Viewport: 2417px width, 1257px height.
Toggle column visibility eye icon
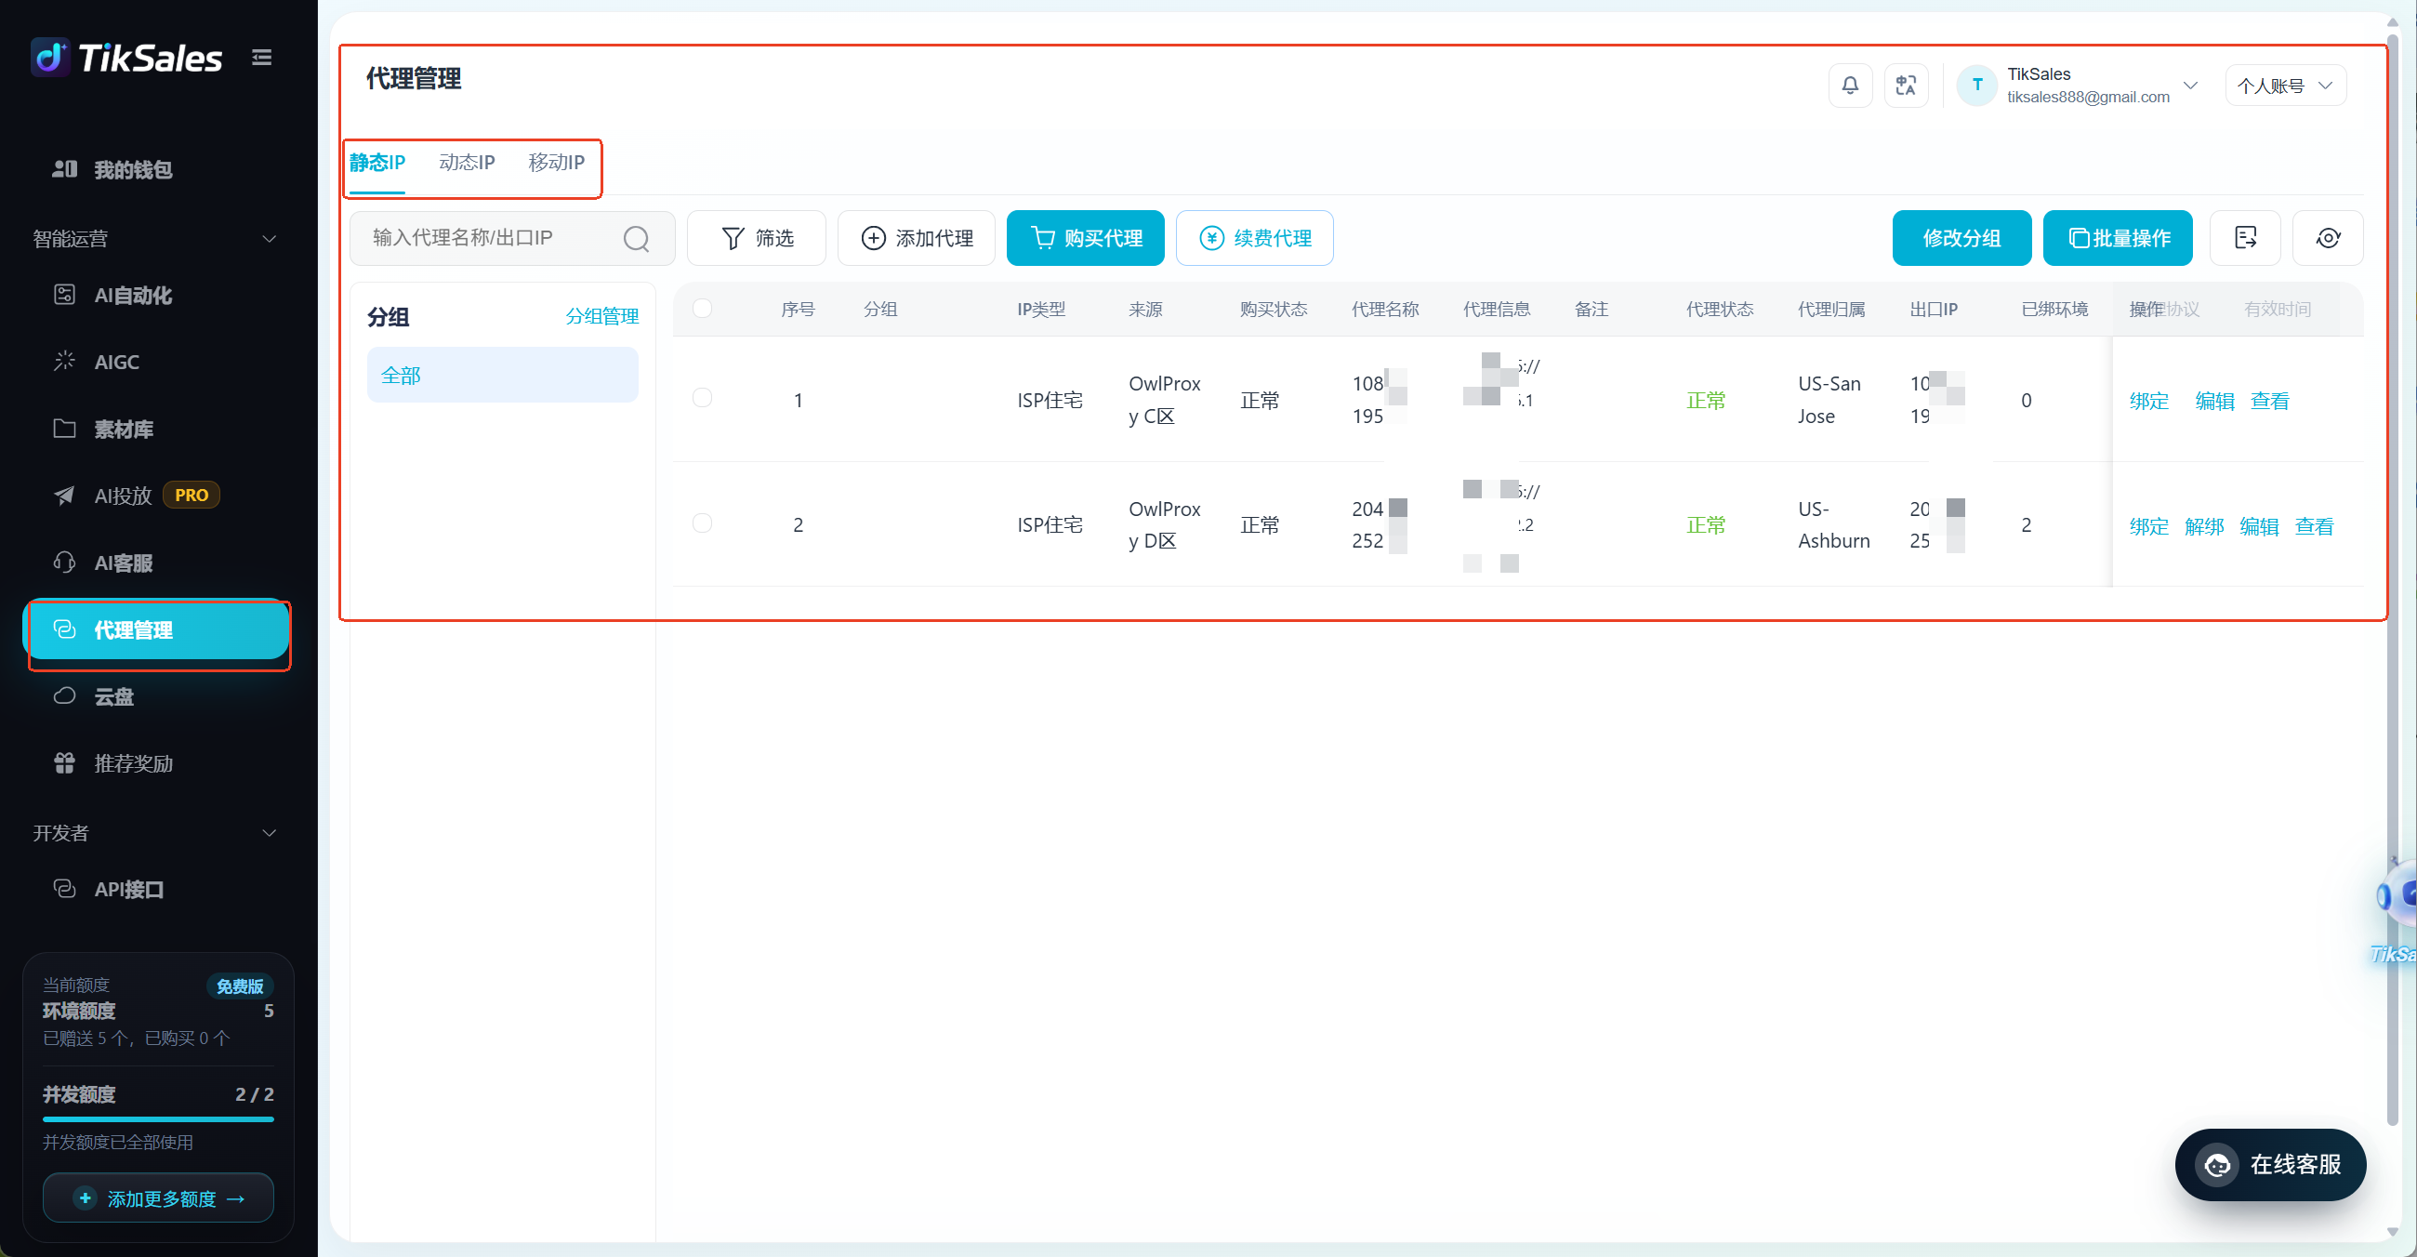[x=2328, y=238]
